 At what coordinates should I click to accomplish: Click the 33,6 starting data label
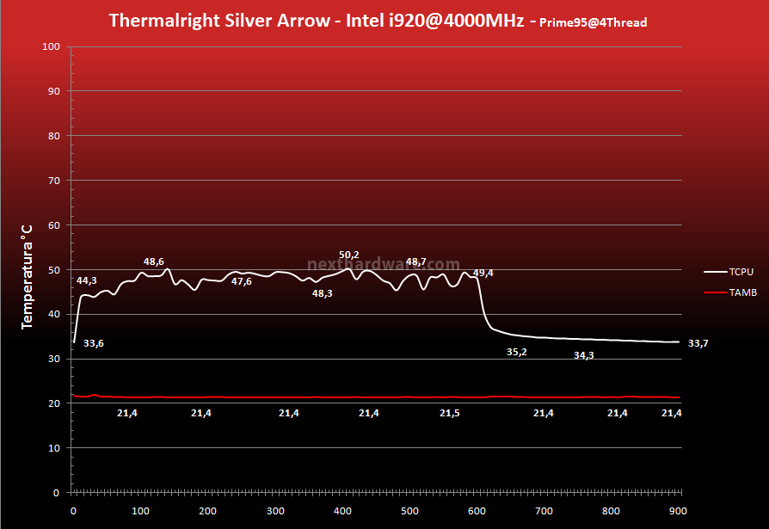tap(93, 343)
